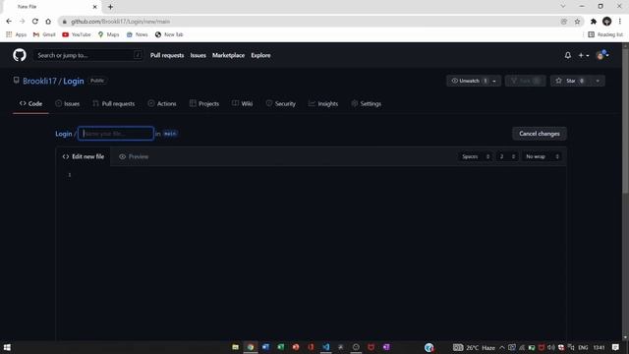Open the indent size 2 dropdown
Viewport: 629px width, 354px height.
[507, 156]
